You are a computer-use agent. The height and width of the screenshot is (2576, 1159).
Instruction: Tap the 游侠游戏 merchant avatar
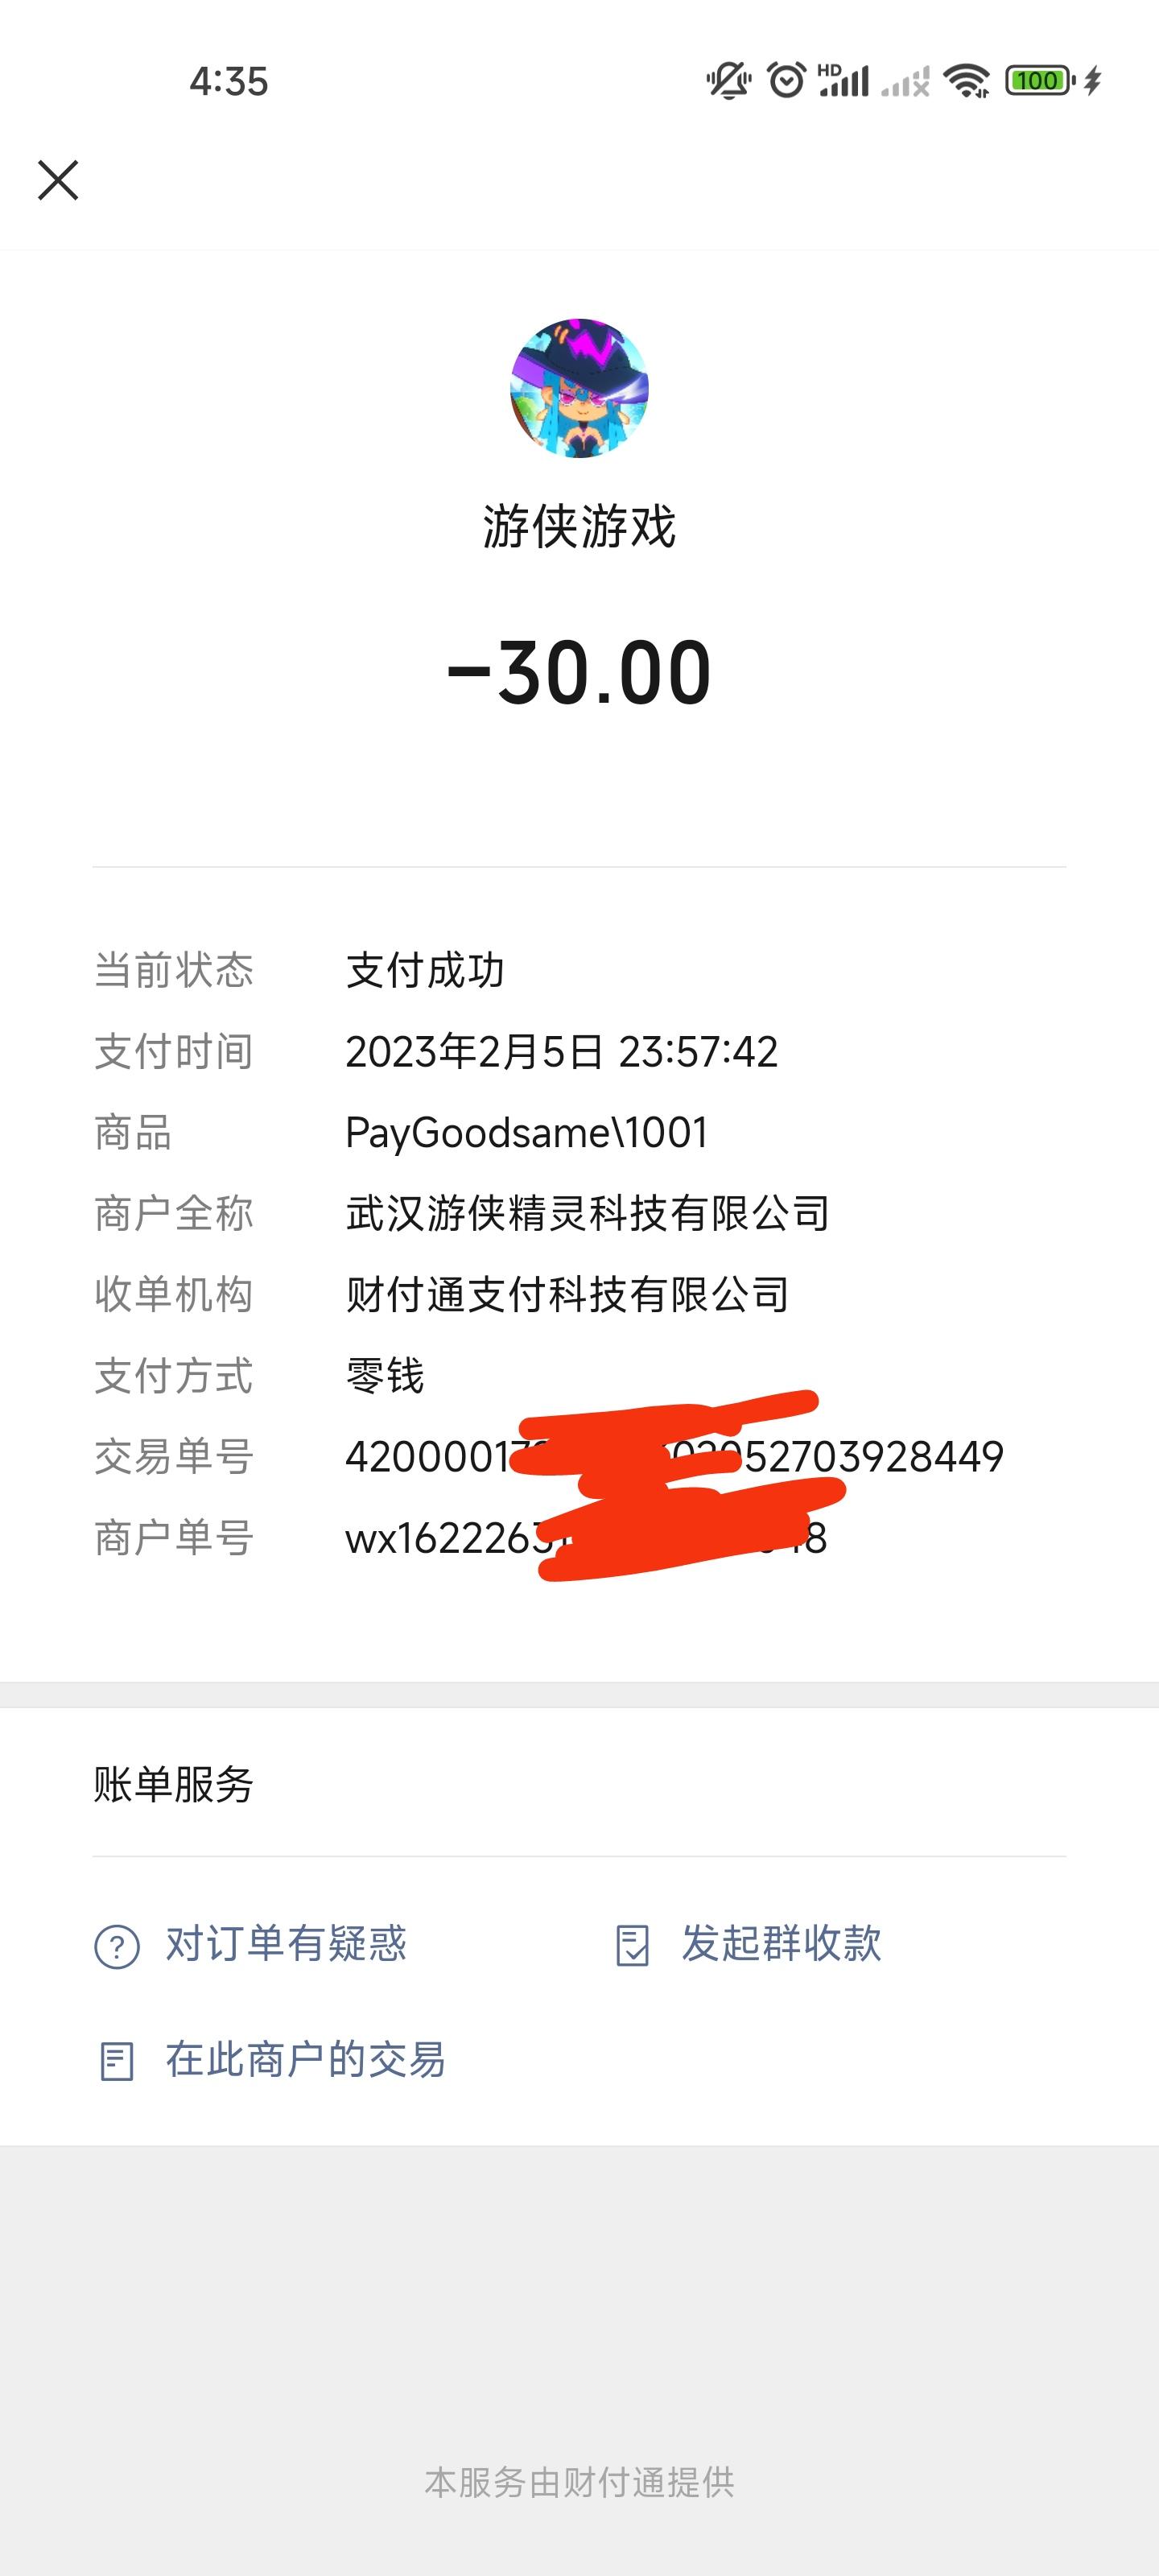coord(579,388)
